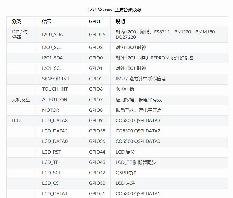
Task: Click the 说明 column header
Action: (x=120, y=22)
